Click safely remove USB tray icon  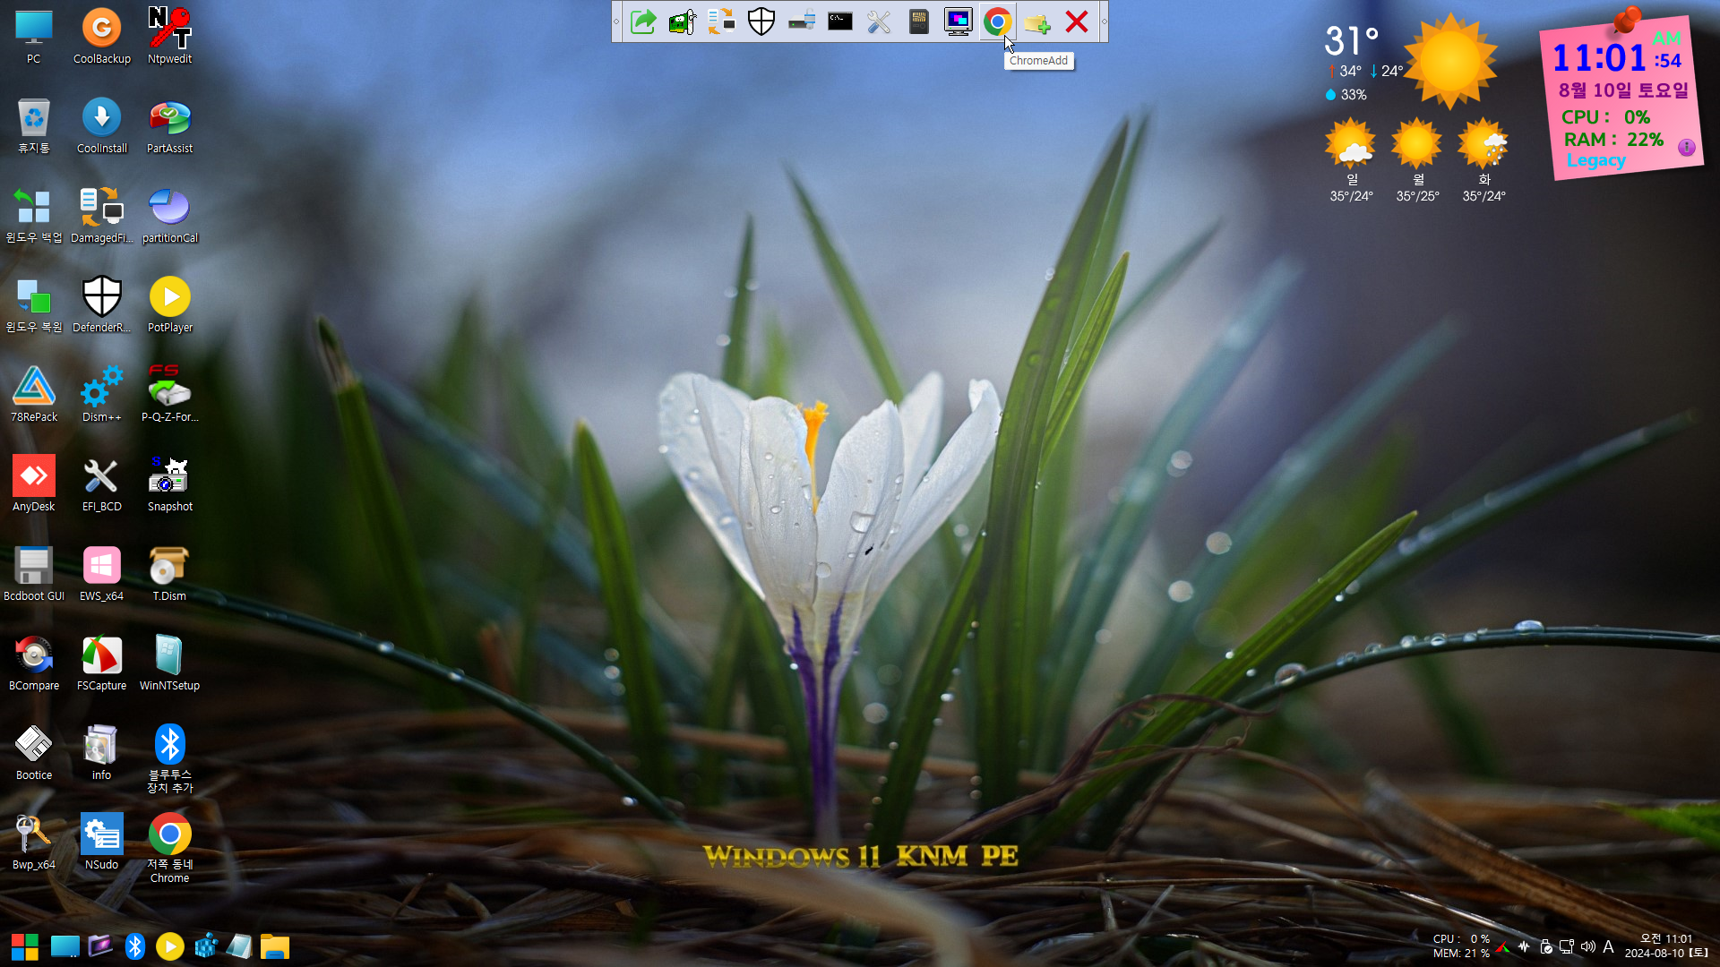click(1546, 946)
